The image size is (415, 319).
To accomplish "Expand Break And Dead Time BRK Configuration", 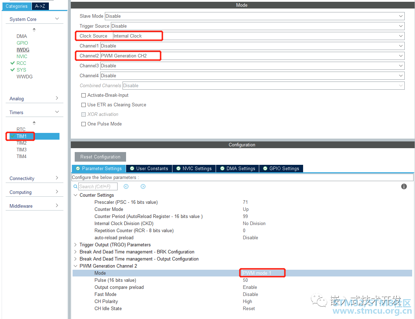I will pyautogui.click(x=75, y=252).
